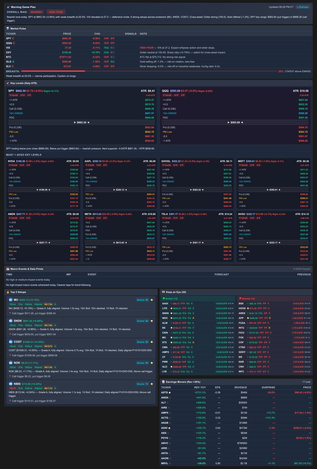The image size is (317, 469).
Task: Click the star next to ALT in Earnings Movers
Action: coord(168,403)
